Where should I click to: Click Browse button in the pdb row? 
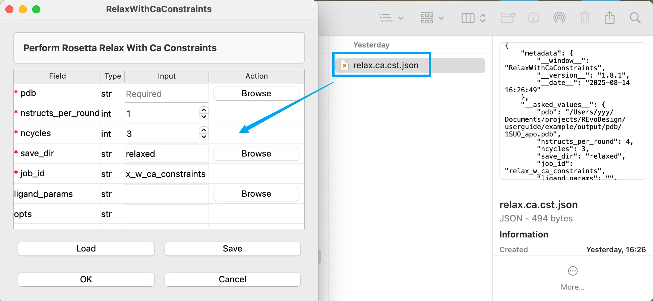(256, 93)
